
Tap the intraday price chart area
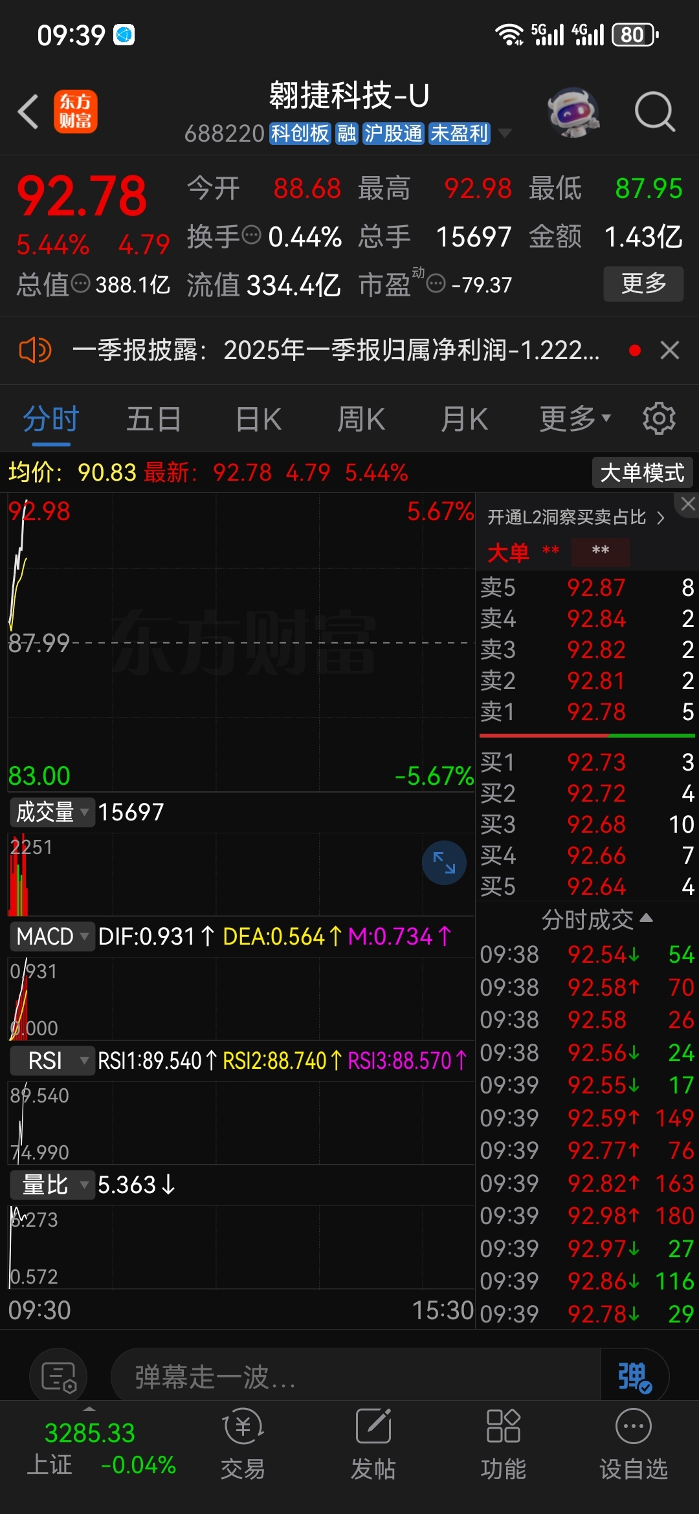click(241, 642)
